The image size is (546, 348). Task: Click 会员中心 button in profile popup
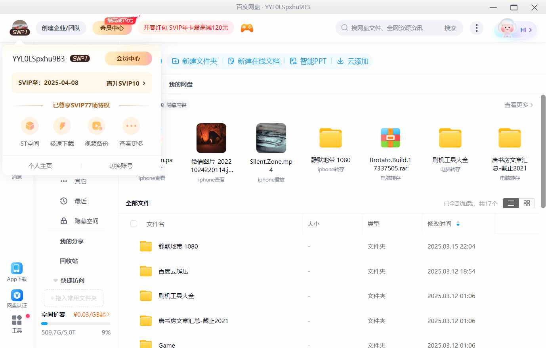(x=128, y=59)
